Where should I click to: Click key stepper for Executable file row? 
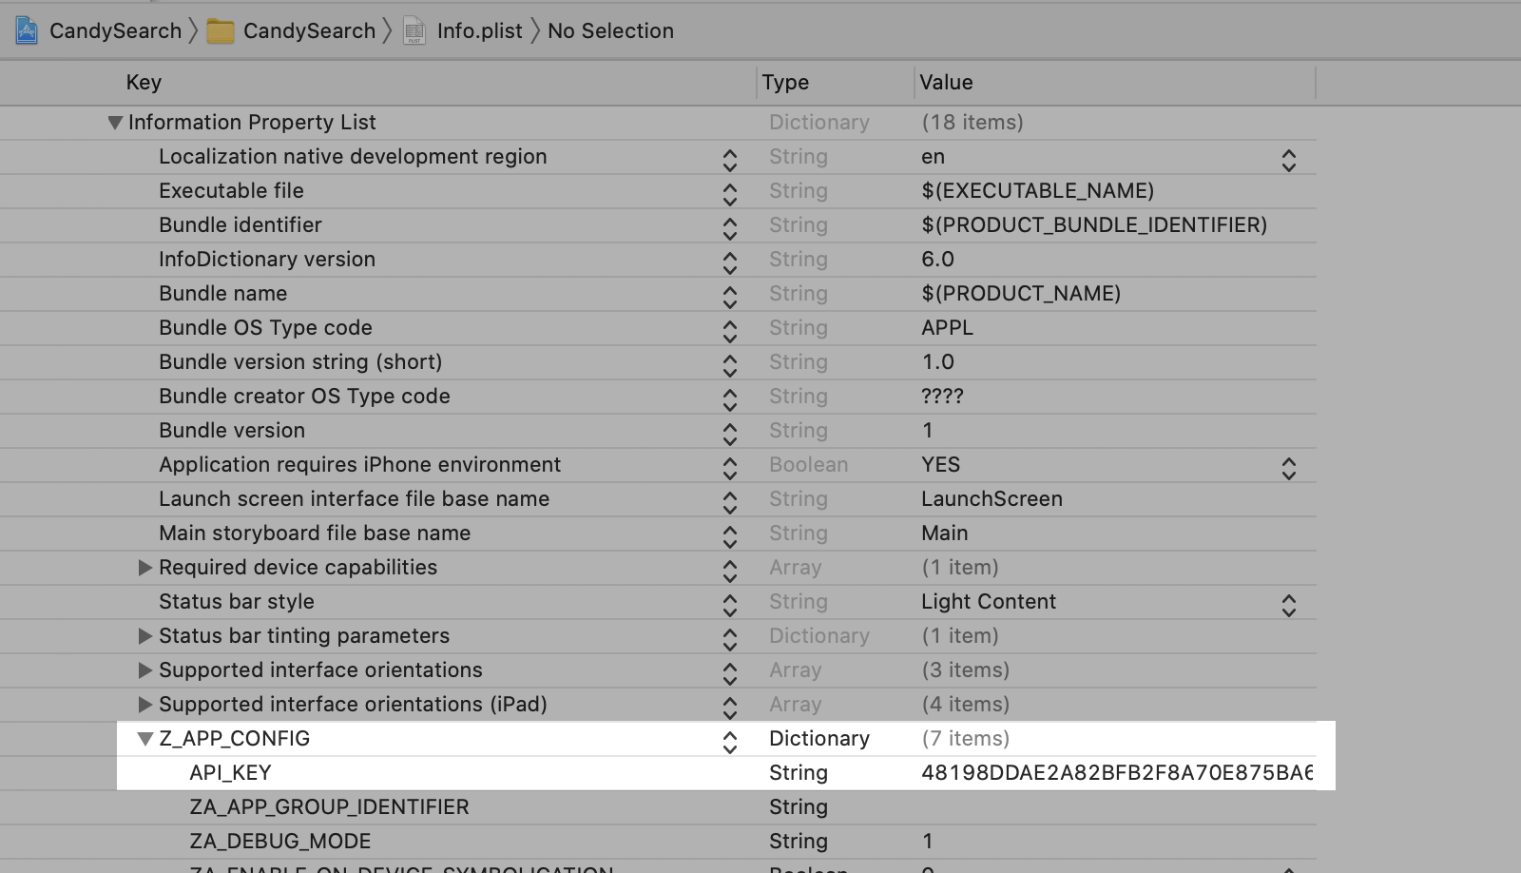tap(729, 194)
